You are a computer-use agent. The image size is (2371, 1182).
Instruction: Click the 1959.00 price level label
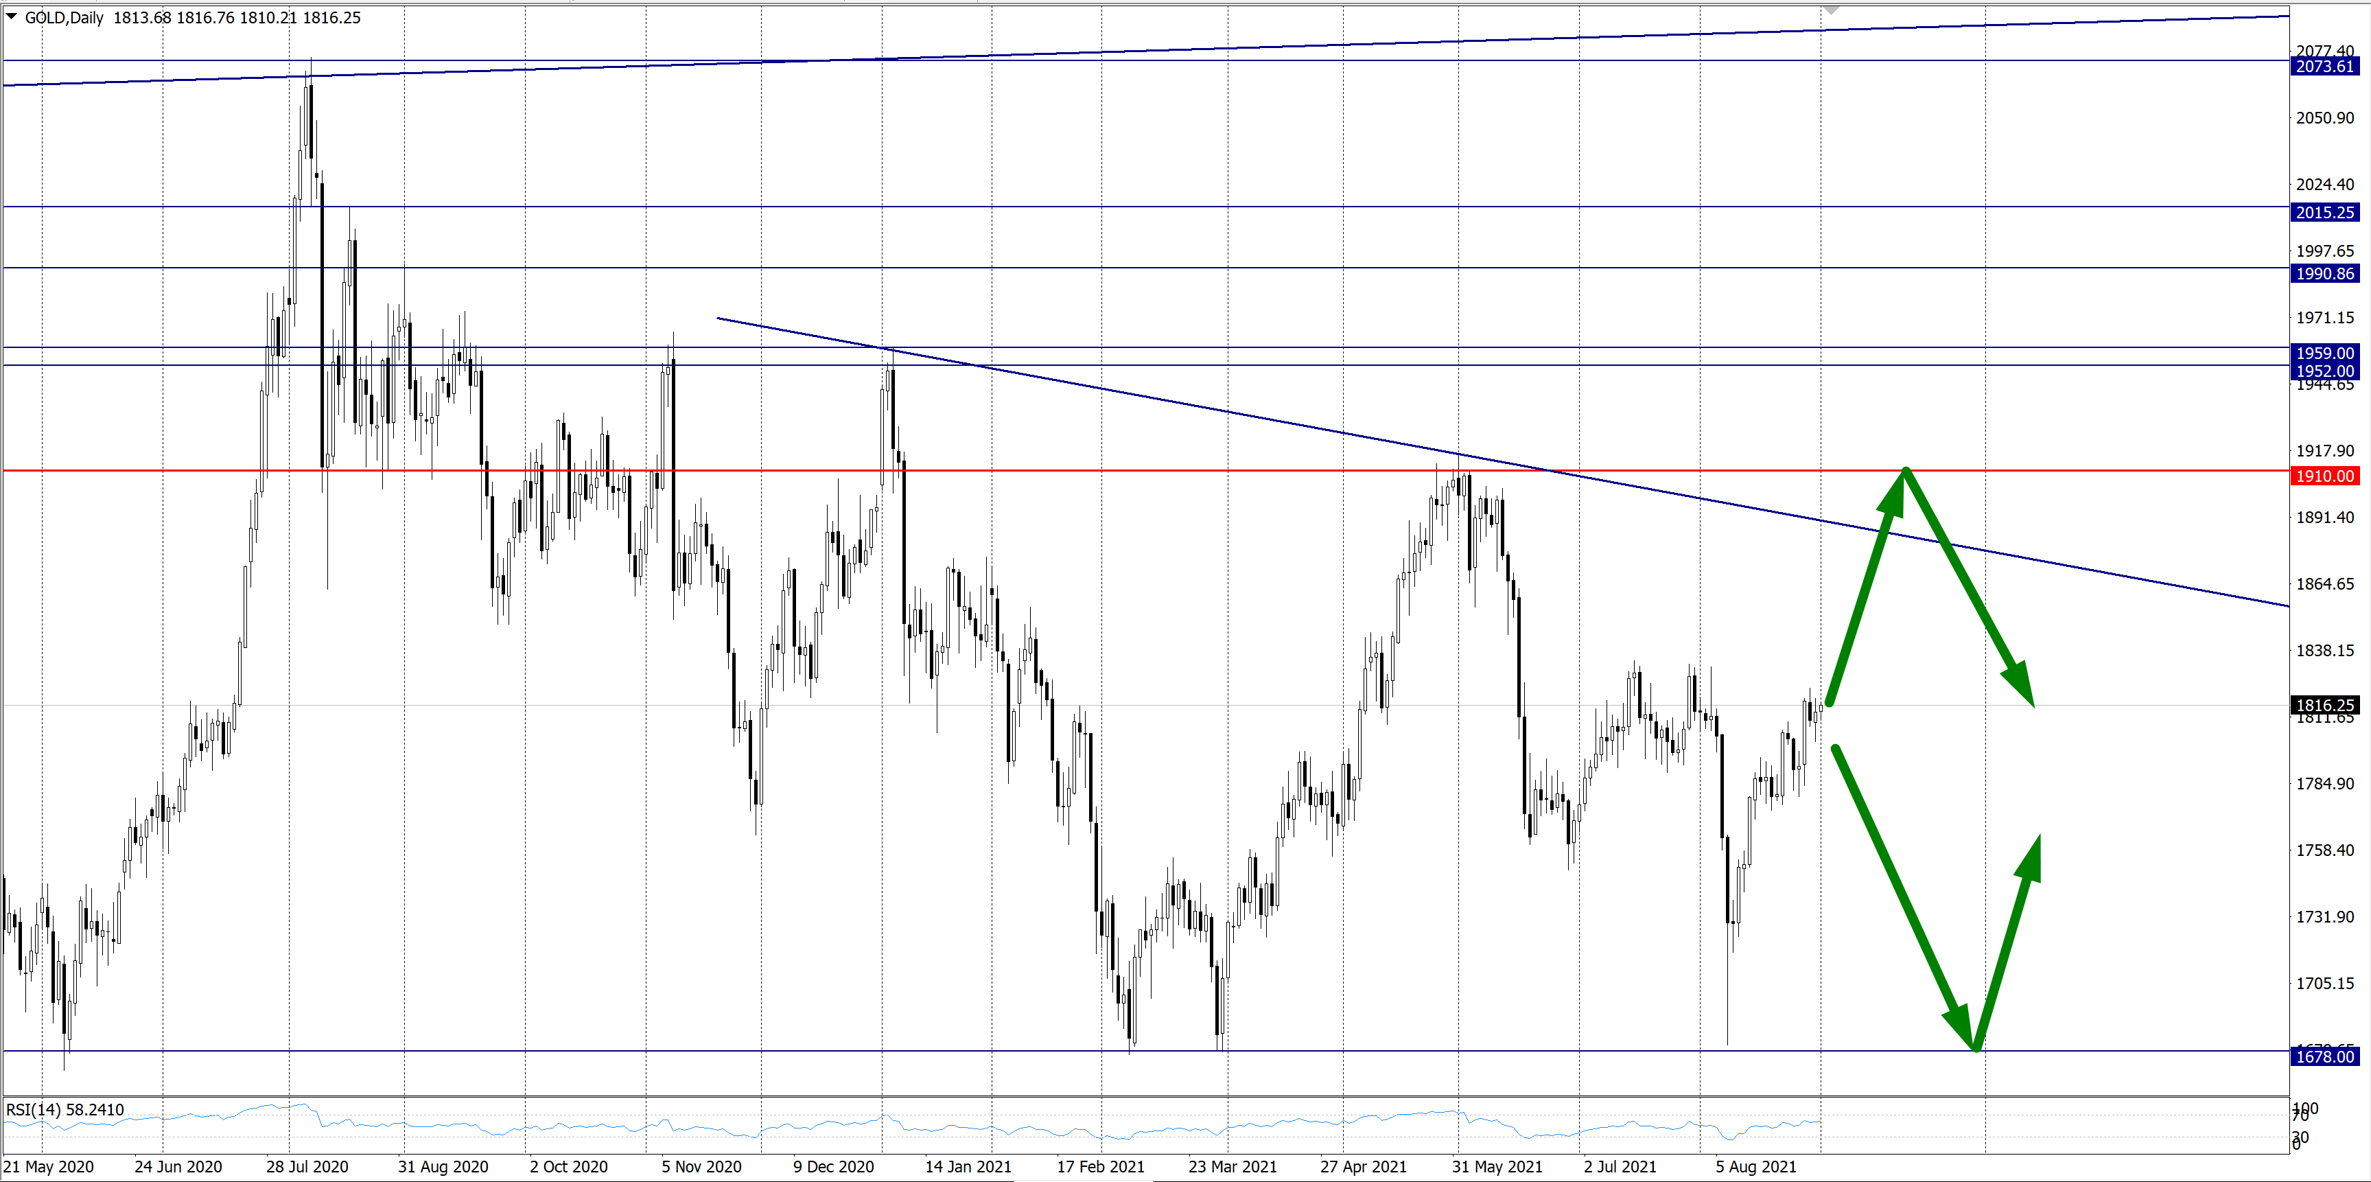(x=2324, y=353)
